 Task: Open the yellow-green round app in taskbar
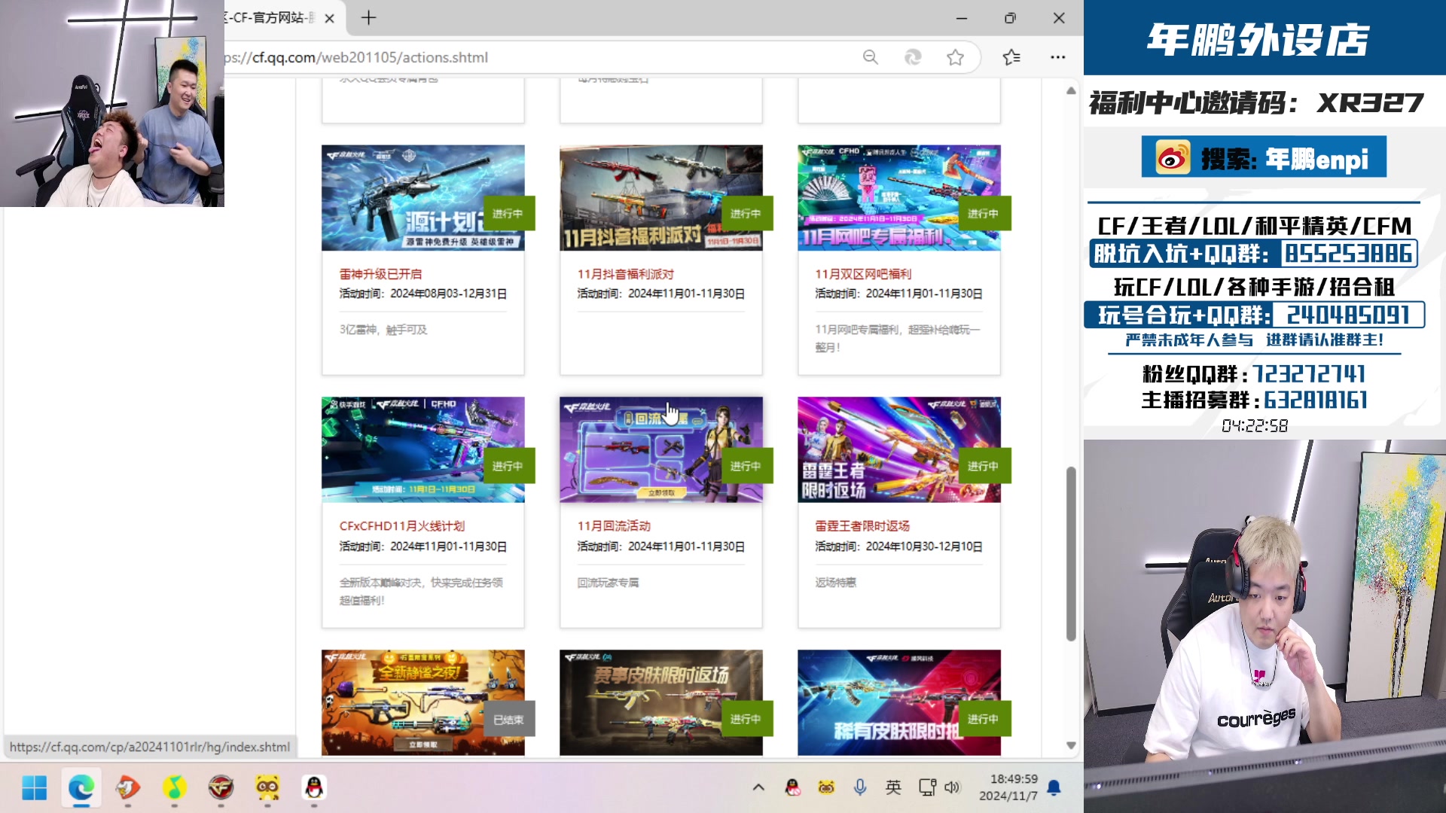[x=174, y=788]
